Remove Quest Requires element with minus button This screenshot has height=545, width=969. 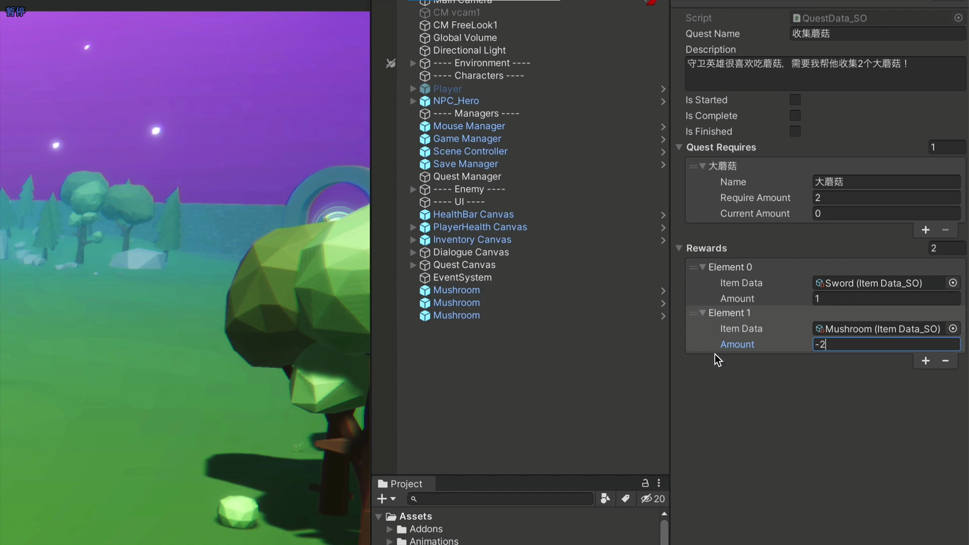pyautogui.click(x=945, y=230)
